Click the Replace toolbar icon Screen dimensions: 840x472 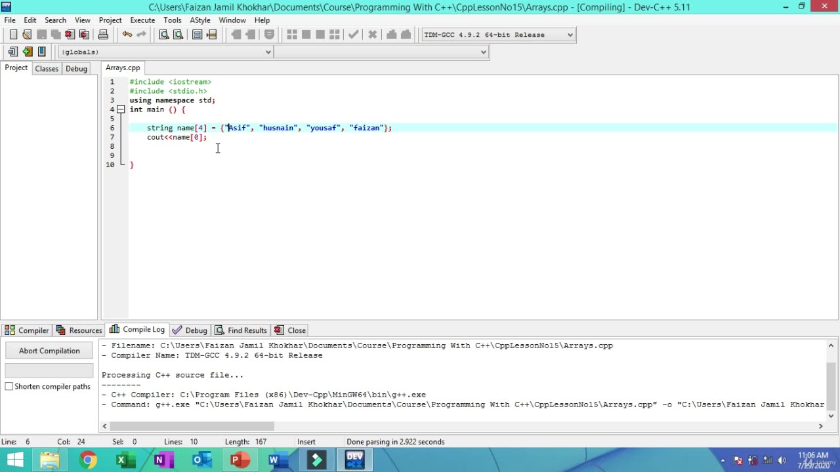click(178, 35)
